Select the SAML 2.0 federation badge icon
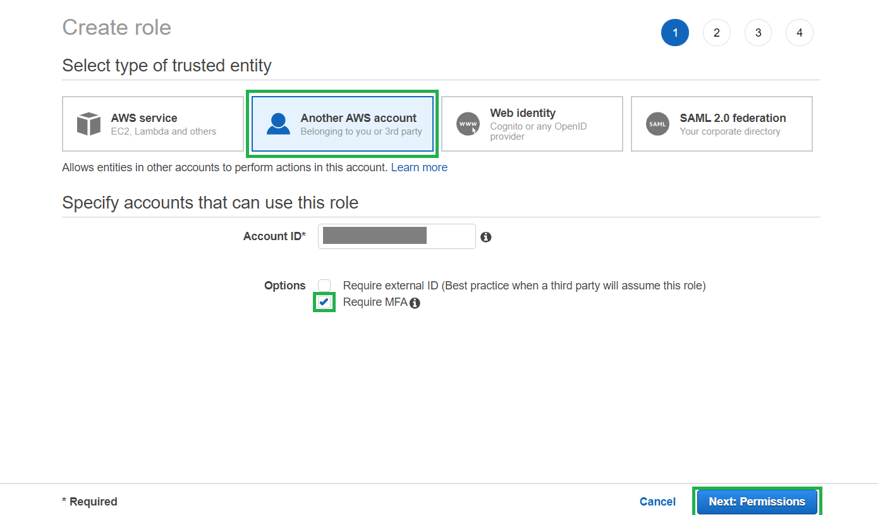The height and width of the screenshot is (515, 878). click(x=657, y=124)
